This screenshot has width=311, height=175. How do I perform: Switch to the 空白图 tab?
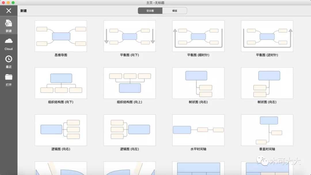[x=150, y=11]
